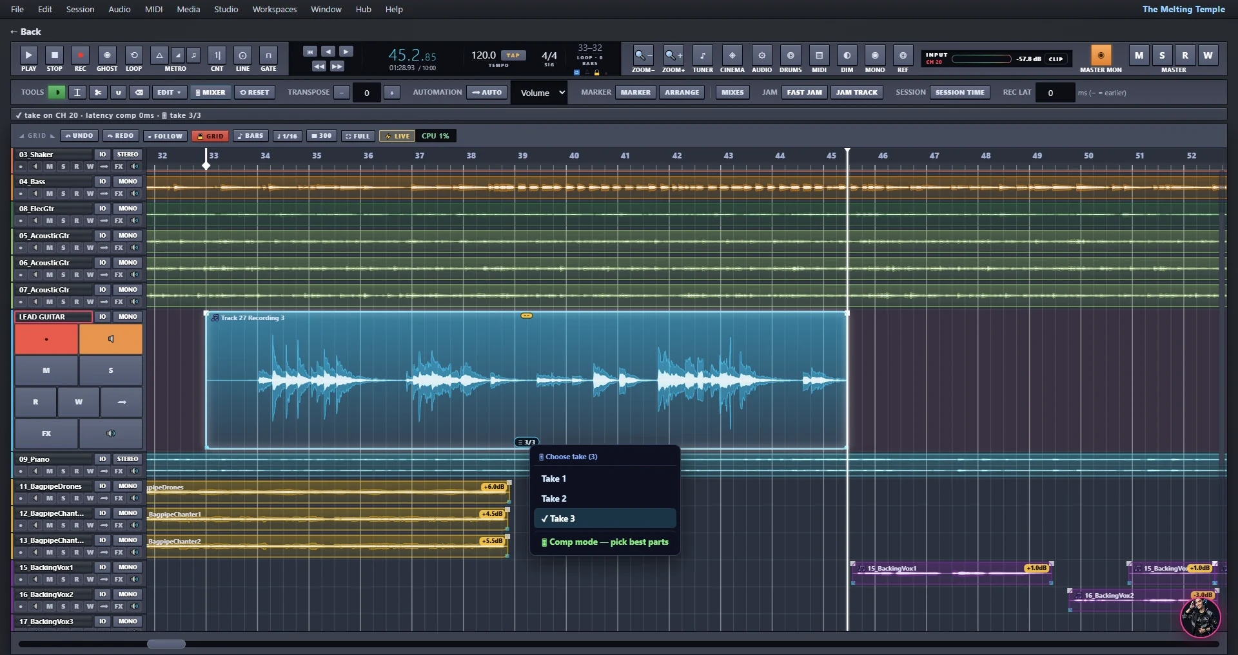The width and height of the screenshot is (1238, 655).
Task: Toggle MONO output
Action: click(875, 55)
